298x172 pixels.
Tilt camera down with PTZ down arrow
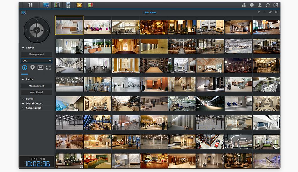pos(37,41)
